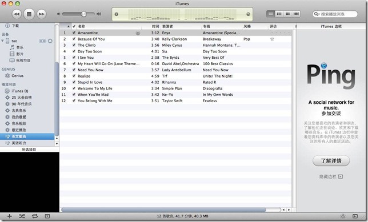Click the left circle icon in the LCD display
The width and height of the screenshot is (368, 222).
pyautogui.click(x=117, y=14)
